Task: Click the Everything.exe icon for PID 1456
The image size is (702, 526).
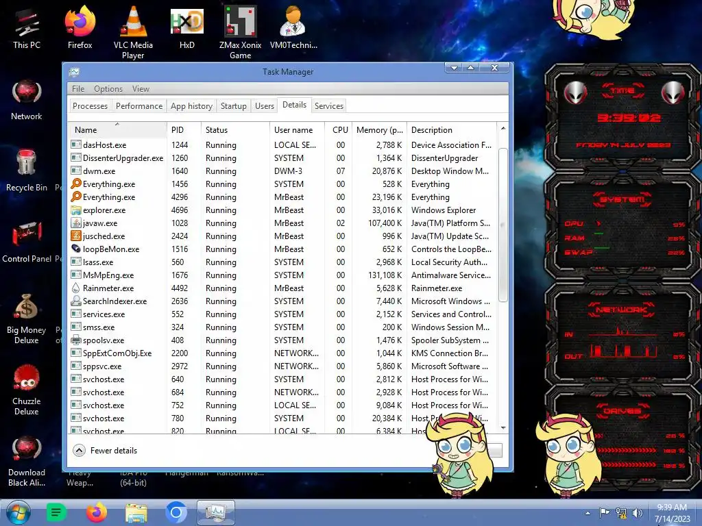Action: tap(76, 184)
